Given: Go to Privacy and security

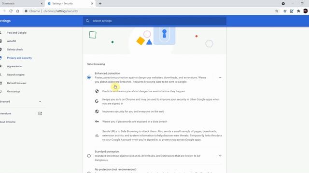Looking at the screenshot, I should [x=19, y=58].
